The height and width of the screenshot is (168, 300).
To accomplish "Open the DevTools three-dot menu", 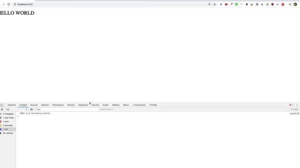I will (297, 105).
